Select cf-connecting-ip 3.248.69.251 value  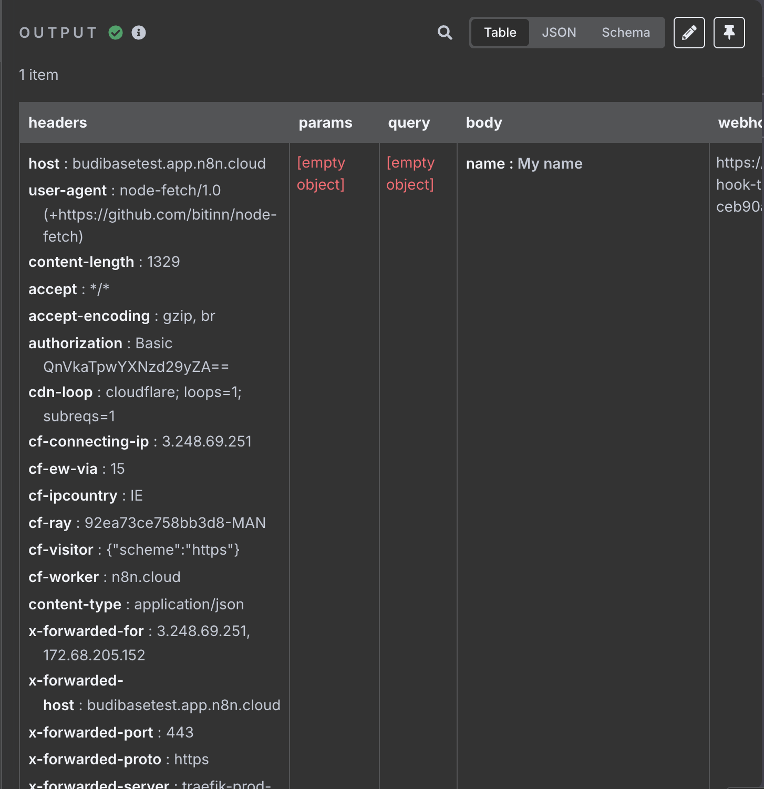207,441
